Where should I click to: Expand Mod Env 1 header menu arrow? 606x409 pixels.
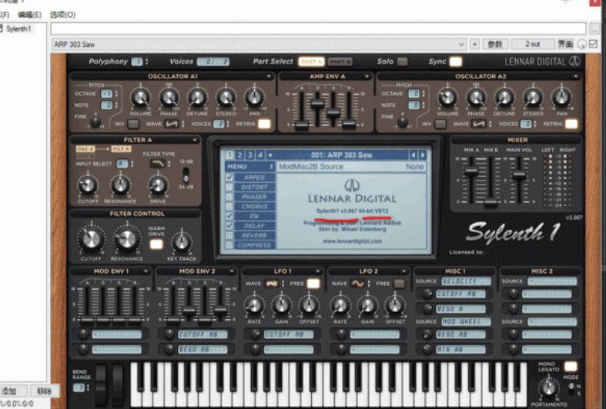pyautogui.click(x=146, y=271)
